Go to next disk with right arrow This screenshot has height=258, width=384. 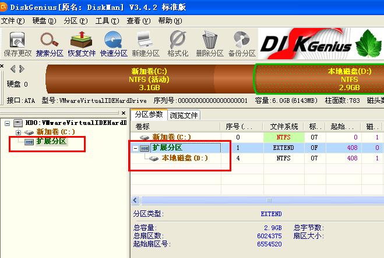(22, 69)
